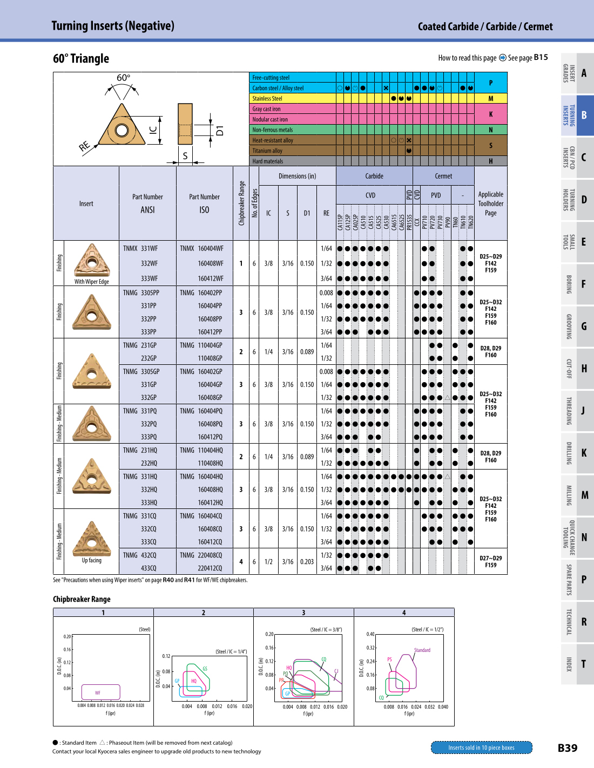This screenshot has width=594, height=768.
Task: Click the insert photo beside TNMG 331HQ
Action: coord(92,476)
